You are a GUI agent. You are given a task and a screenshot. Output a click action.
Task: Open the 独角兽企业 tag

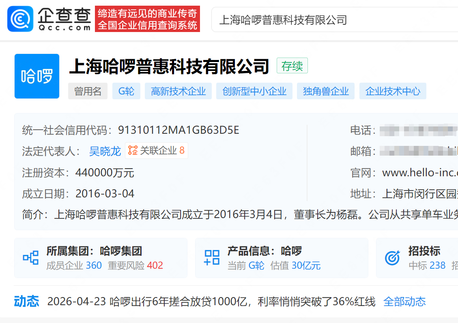click(x=326, y=91)
